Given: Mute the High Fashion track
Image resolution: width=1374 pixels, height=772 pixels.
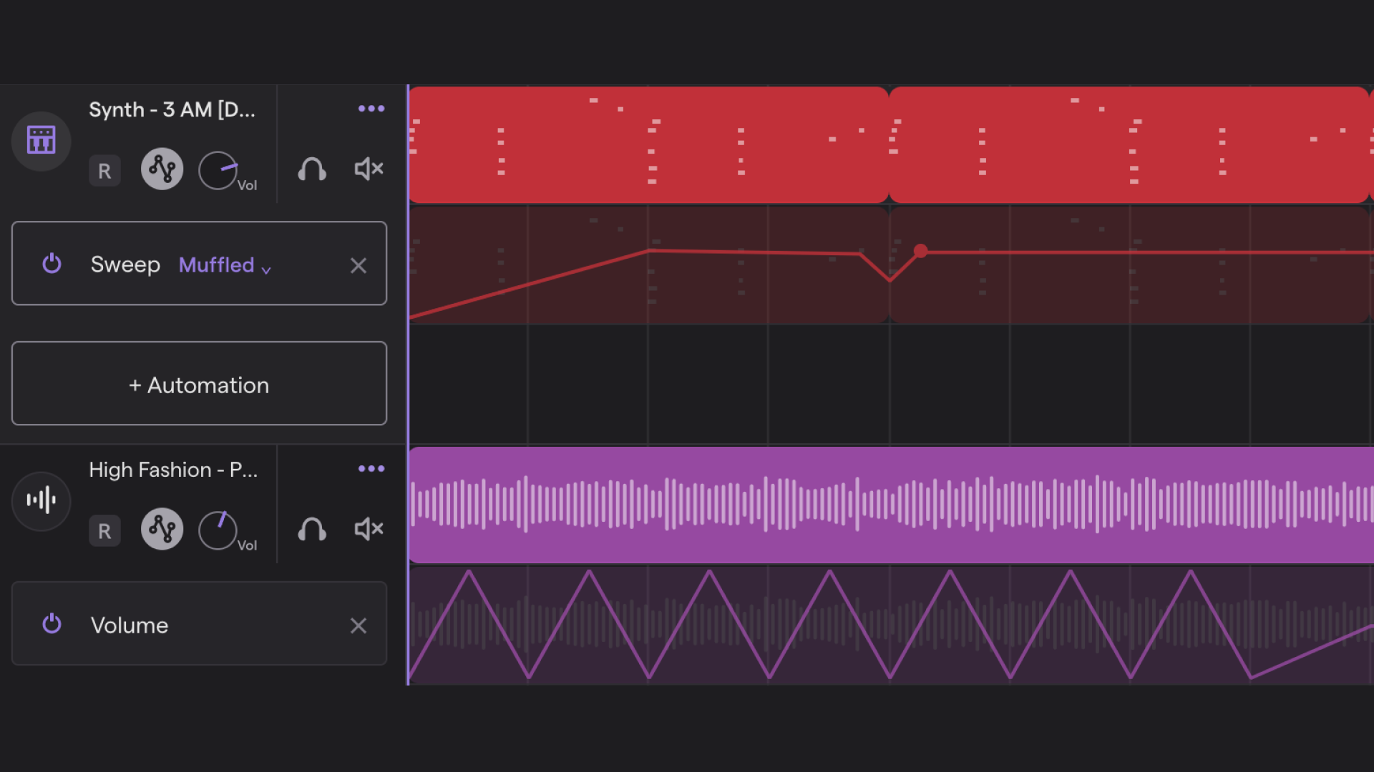Looking at the screenshot, I should coord(368,529).
